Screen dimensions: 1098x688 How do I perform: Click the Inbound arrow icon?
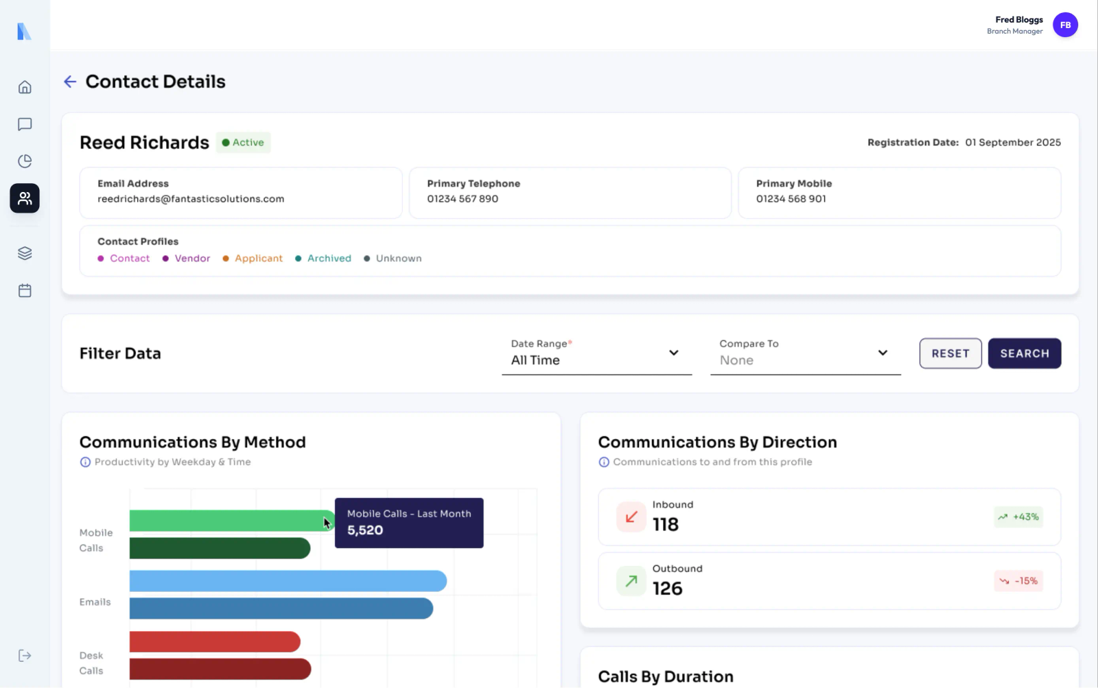pos(631,517)
